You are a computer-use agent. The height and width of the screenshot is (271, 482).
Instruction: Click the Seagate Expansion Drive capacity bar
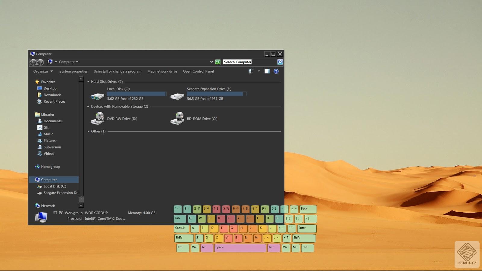pos(217,94)
